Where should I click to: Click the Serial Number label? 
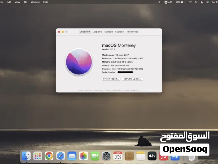point(109,72)
